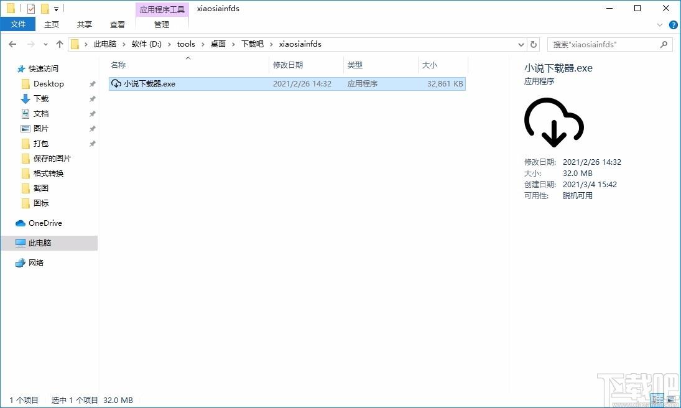Go up one folder level

click(60, 44)
